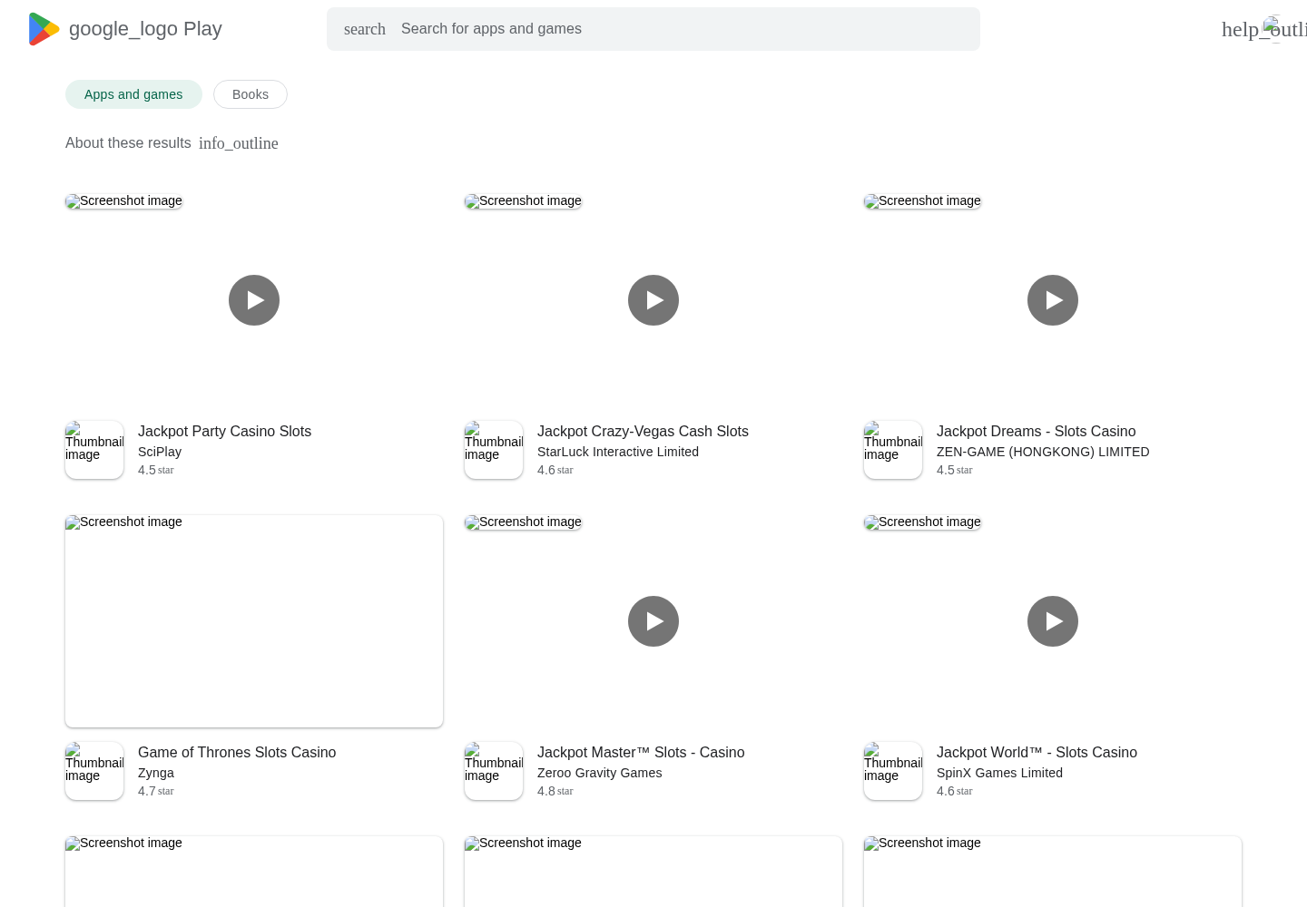This screenshot has width=1307, height=907.
Task: Open the Jackpot Party Casino Slots title
Action: pos(224,432)
